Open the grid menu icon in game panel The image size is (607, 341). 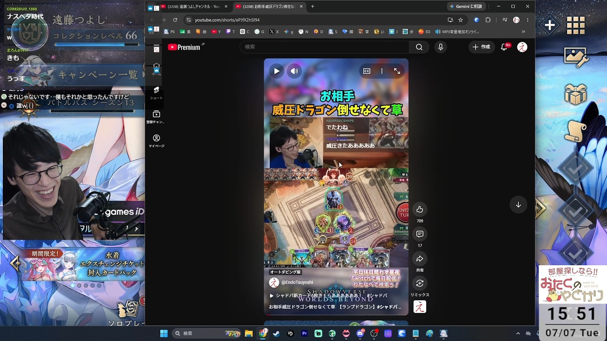click(x=576, y=25)
